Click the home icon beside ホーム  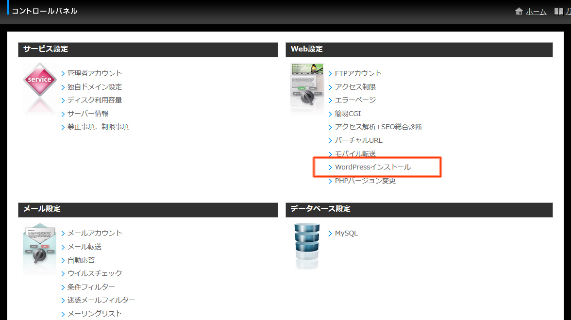click(x=519, y=11)
